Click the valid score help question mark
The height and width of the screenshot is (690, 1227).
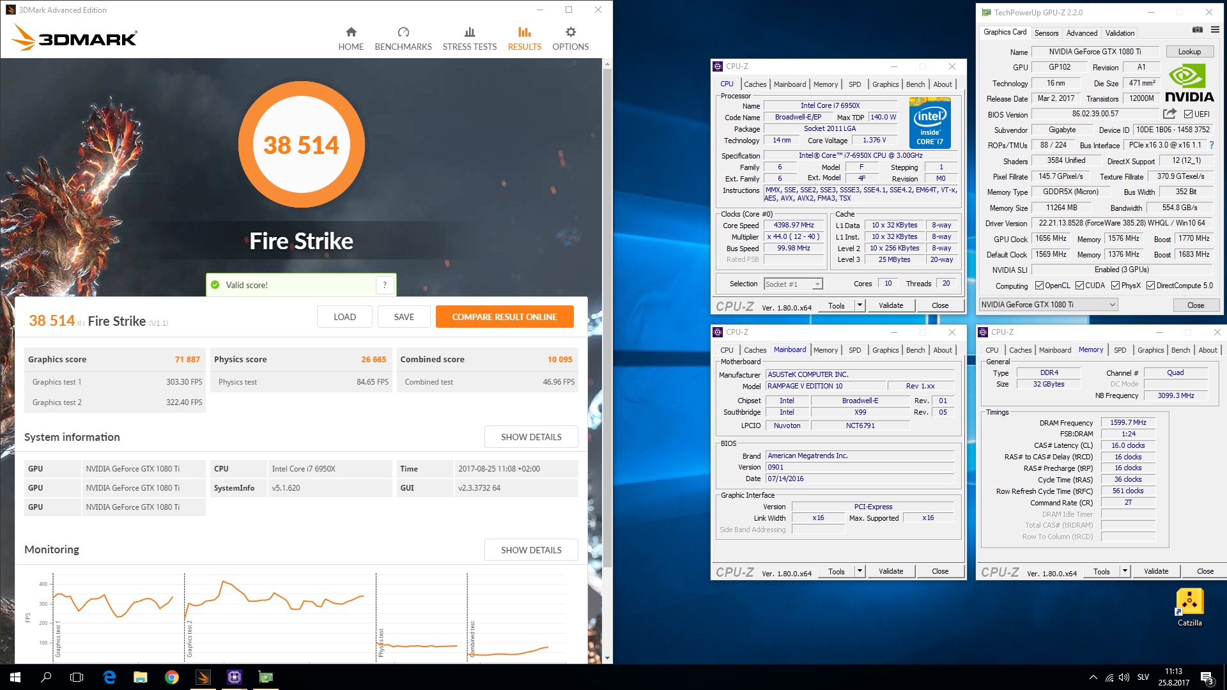point(385,285)
